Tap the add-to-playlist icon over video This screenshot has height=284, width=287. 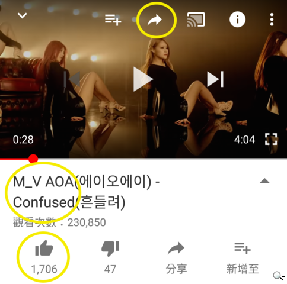pos(113,20)
